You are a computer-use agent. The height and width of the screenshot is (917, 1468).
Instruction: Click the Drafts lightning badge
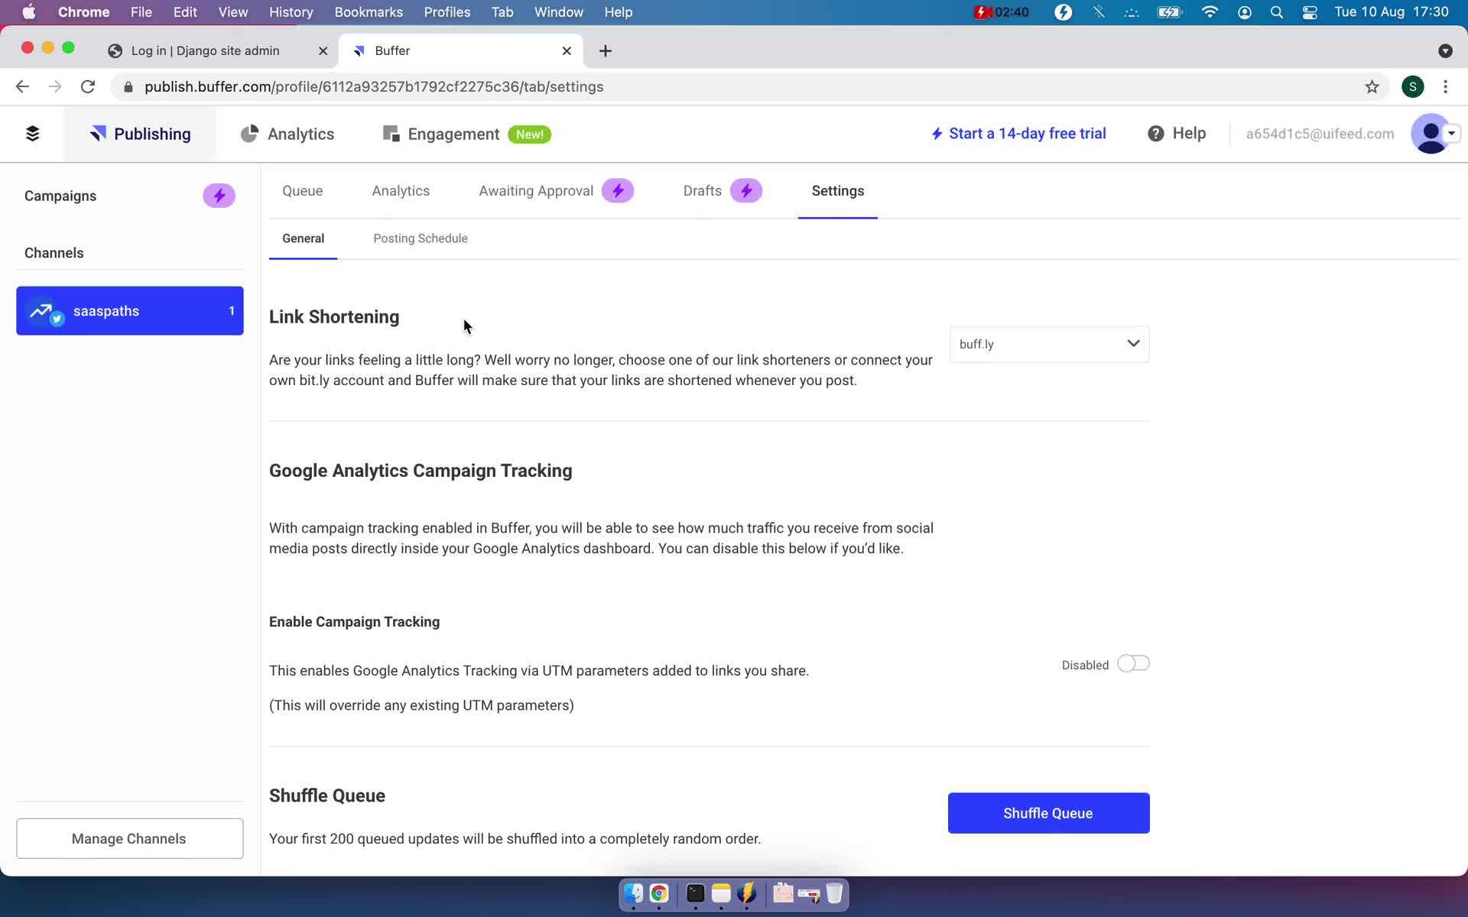[746, 191]
